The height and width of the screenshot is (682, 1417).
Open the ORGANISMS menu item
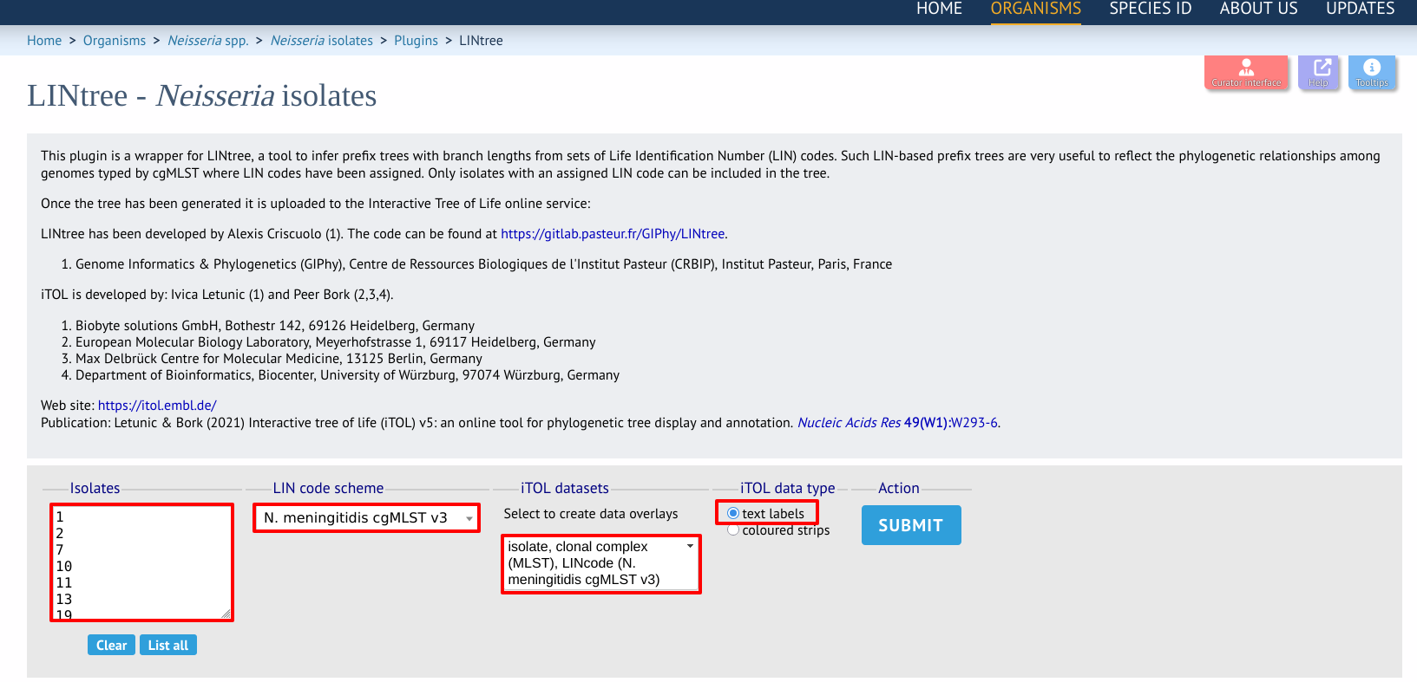1036,10
